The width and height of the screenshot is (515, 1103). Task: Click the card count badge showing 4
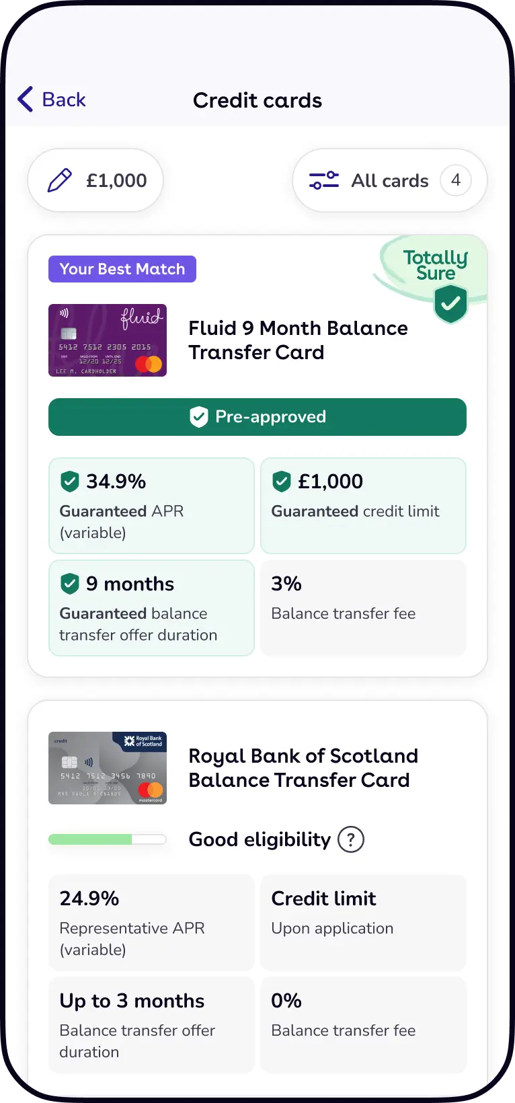pyautogui.click(x=455, y=180)
